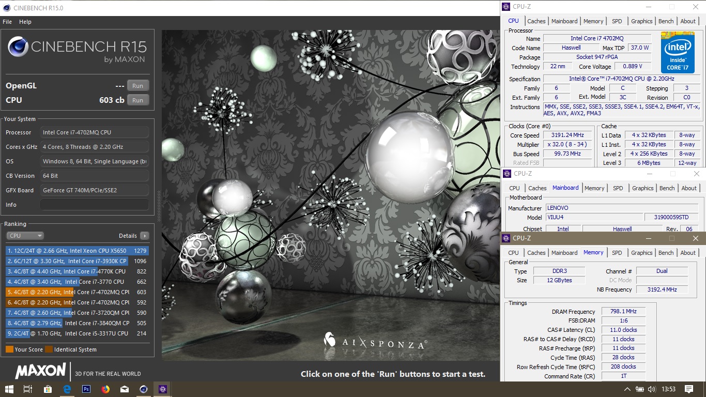Click the Cinebench title bar application icon

tap(6, 8)
